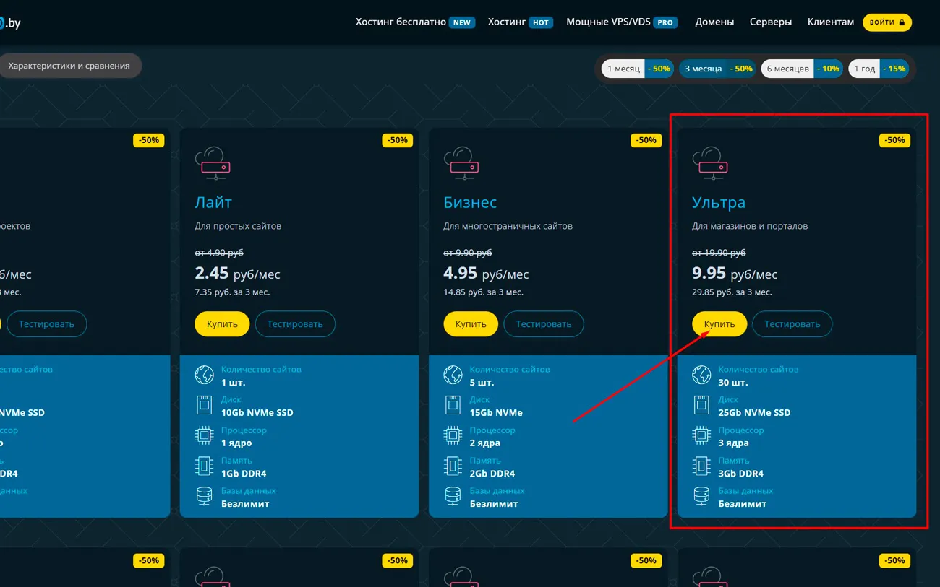Click the text Для многостраничных сайтов

508,226
